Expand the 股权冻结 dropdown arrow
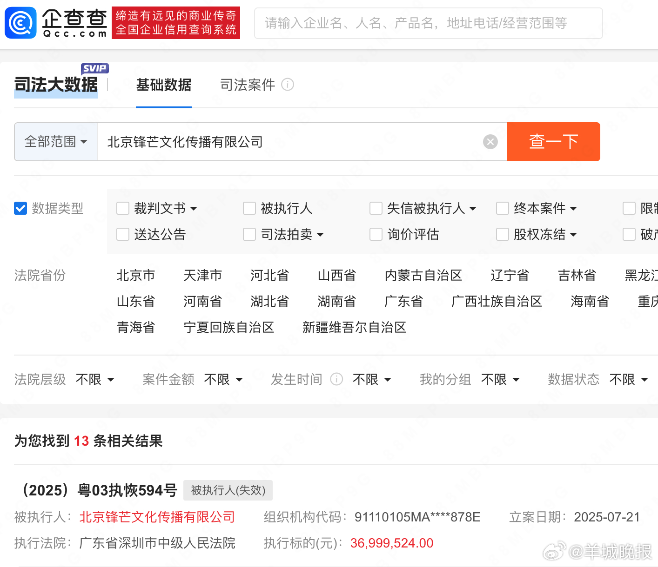 click(573, 235)
